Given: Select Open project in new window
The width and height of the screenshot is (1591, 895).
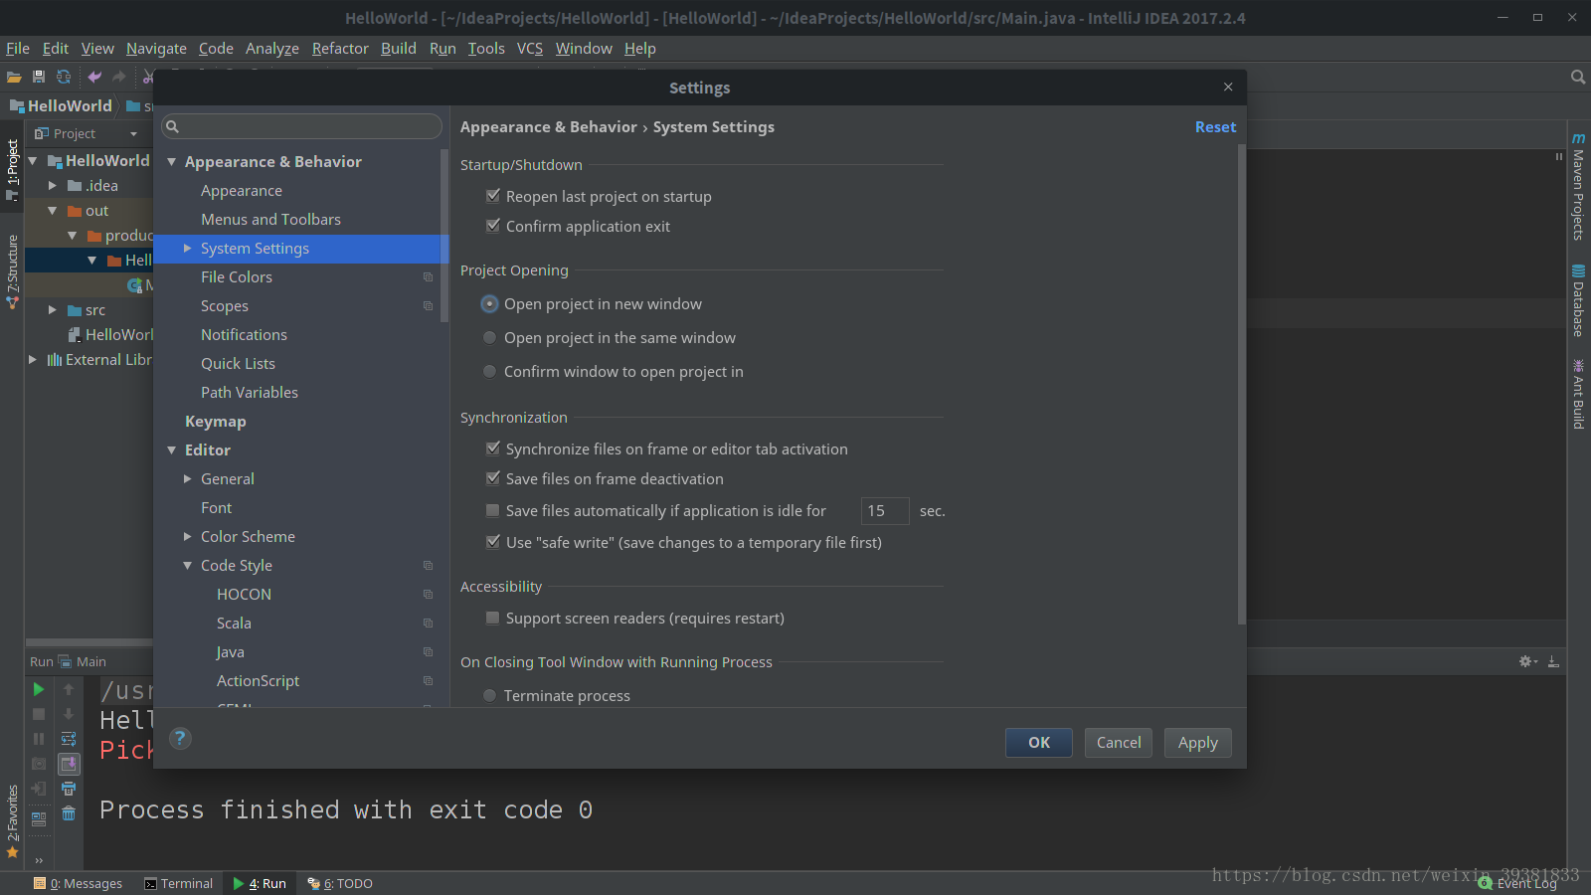Looking at the screenshot, I should point(489,303).
